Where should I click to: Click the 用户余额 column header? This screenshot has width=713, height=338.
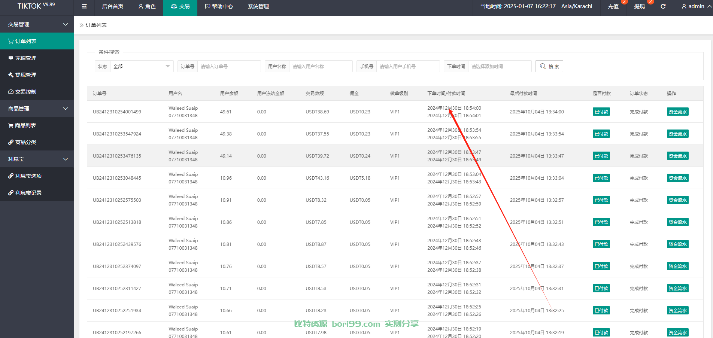point(229,93)
